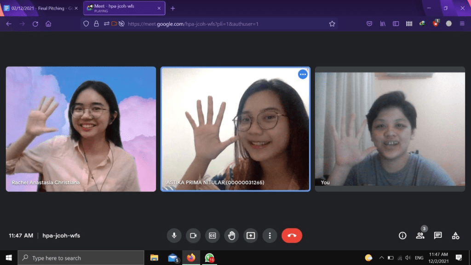Toggle closed captions

pyautogui.click(x=213, y=236)
